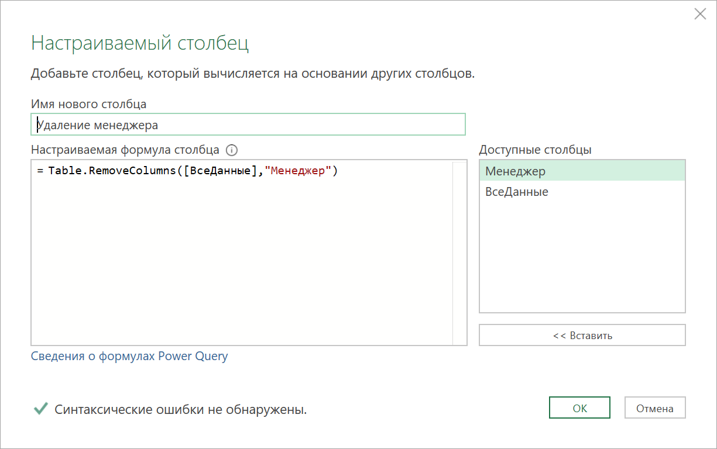Click the new column name field
Viewport: 717px width, 449px height.
point(248,125)
